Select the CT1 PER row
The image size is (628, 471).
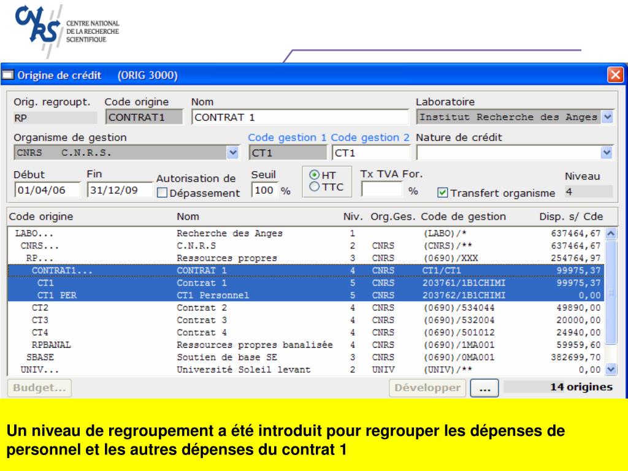[x=306, y=295]
